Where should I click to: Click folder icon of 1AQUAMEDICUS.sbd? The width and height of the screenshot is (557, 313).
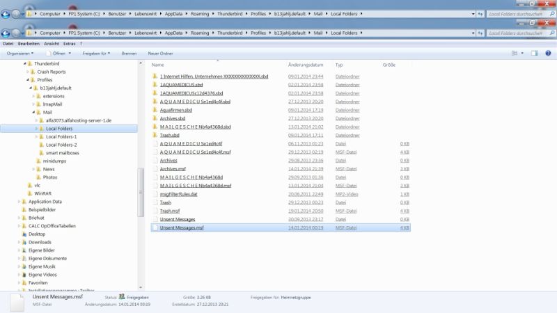pyautogui.click(x=155, y=84)
